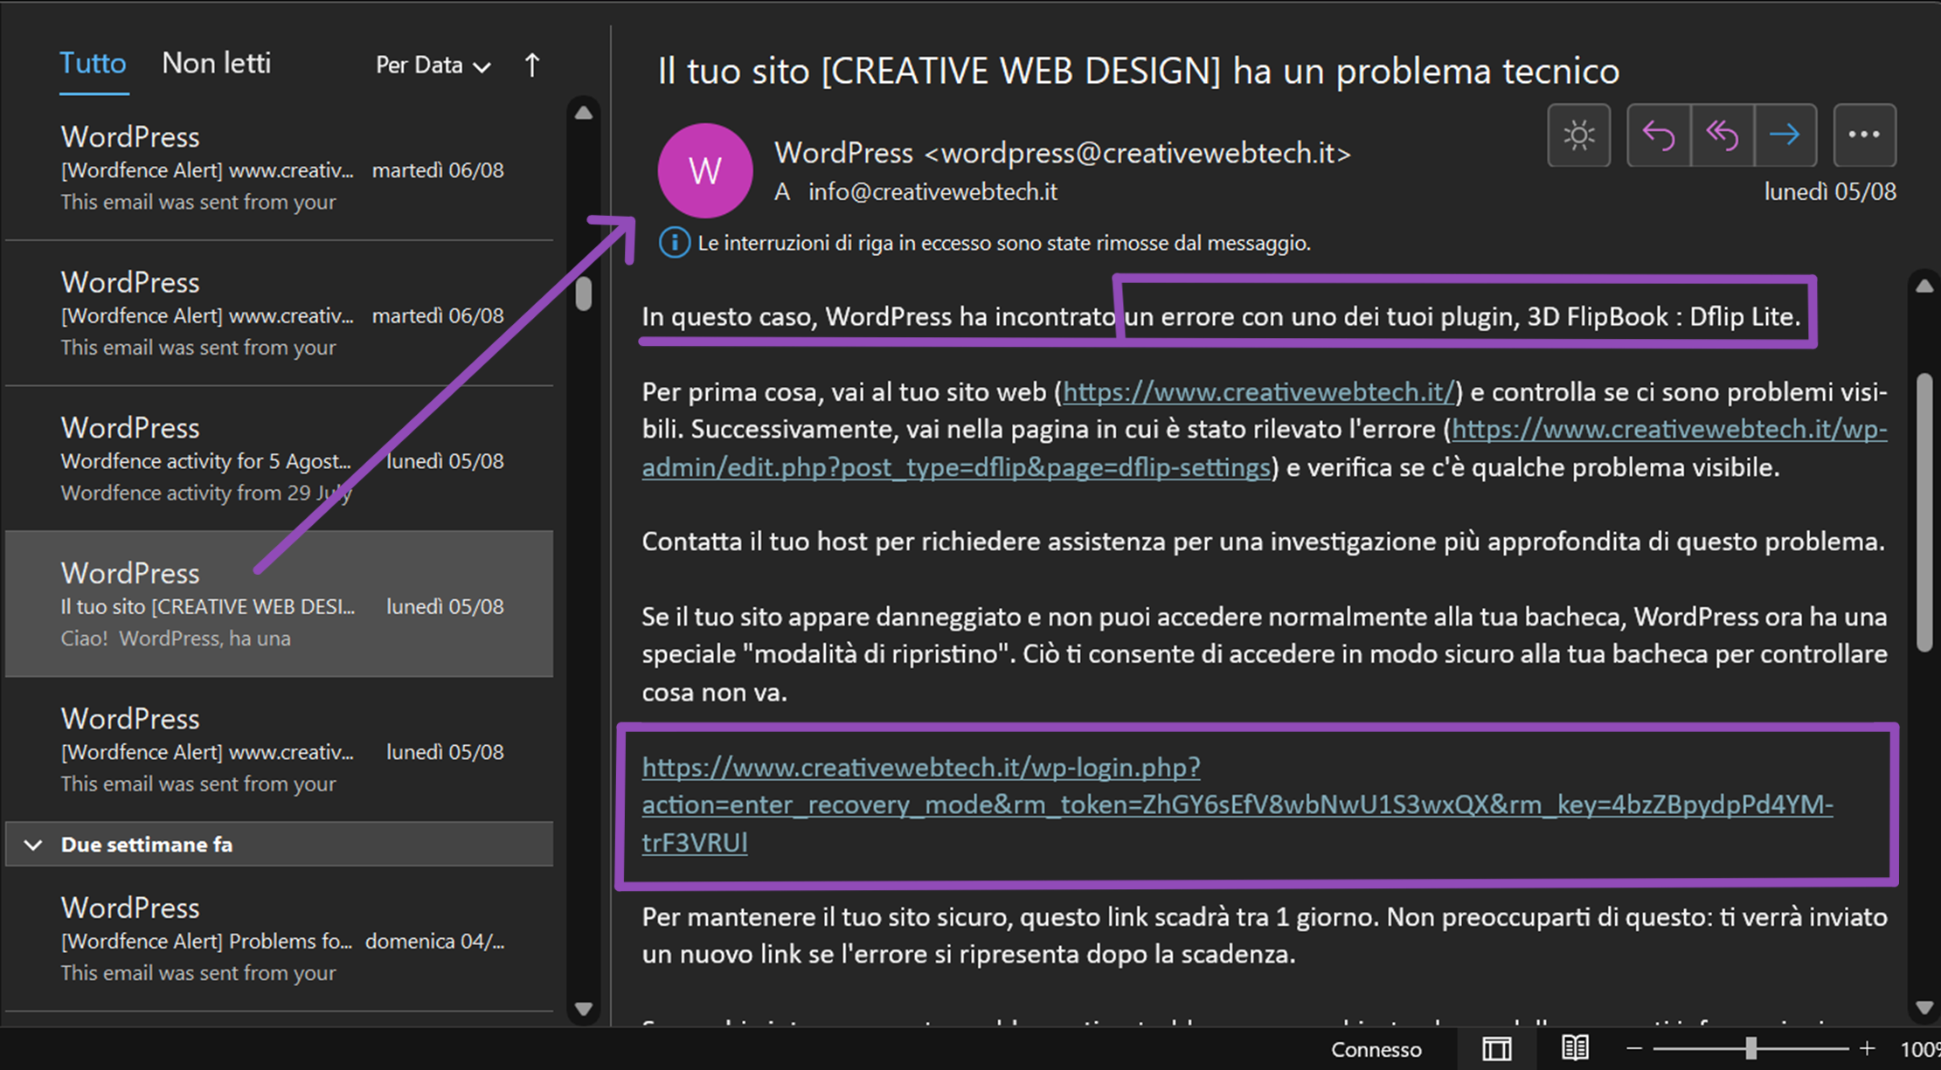
Task: Click the Reply All double-arrow icon
Action: coord(1722,135)
